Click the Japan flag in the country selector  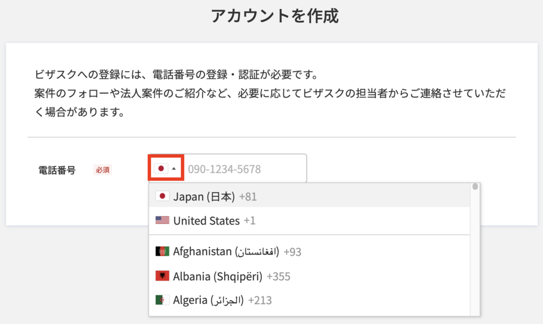(161, 169)
